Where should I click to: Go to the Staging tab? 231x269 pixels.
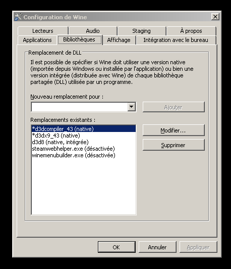[x=141, y=31]
